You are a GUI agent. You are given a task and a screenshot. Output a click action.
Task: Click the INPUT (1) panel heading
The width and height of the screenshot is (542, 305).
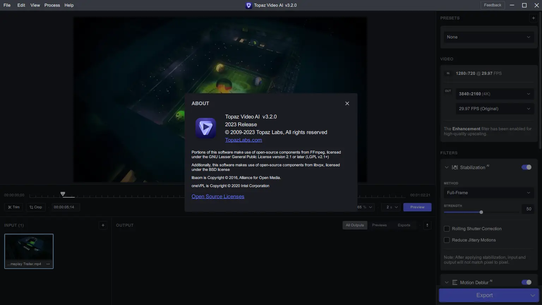click(x=14, y=225)
